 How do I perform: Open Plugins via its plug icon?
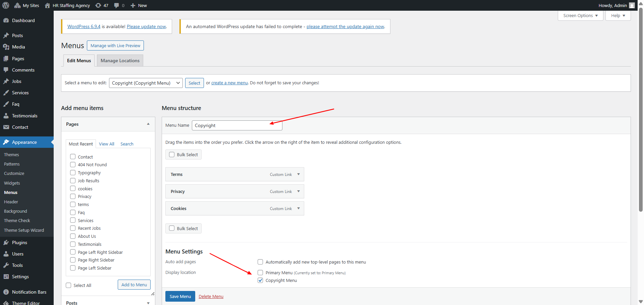(6, 242)
